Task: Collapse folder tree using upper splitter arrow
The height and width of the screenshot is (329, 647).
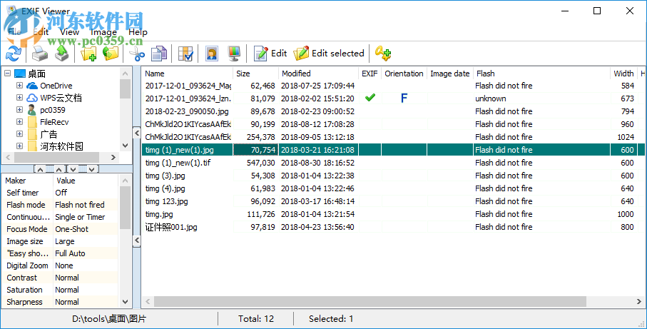Action: tap(136, 133)
